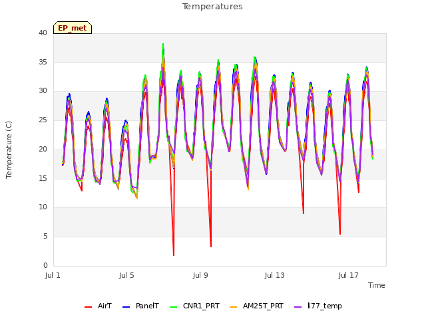Click the 25 y-axis tick label

pos(43,120)
